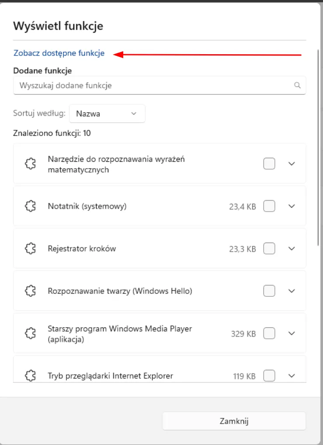Expand the Narzędzie do rozpoznawania wyrażeń chevron
This screenshot has height=445, width=323.
coord(292,164)
